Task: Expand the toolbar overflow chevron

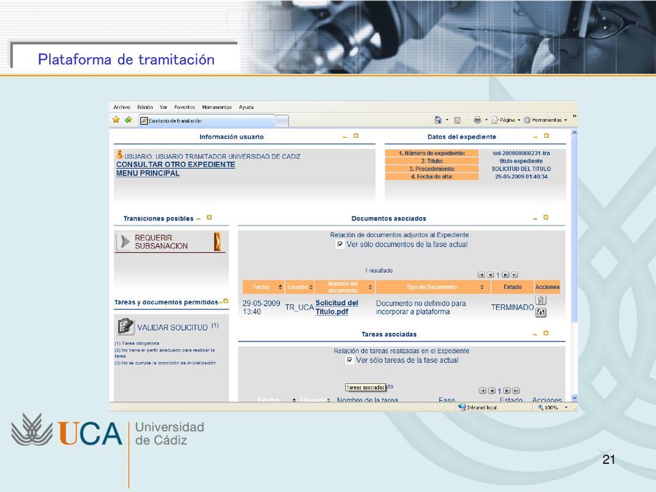Action: 574,116
